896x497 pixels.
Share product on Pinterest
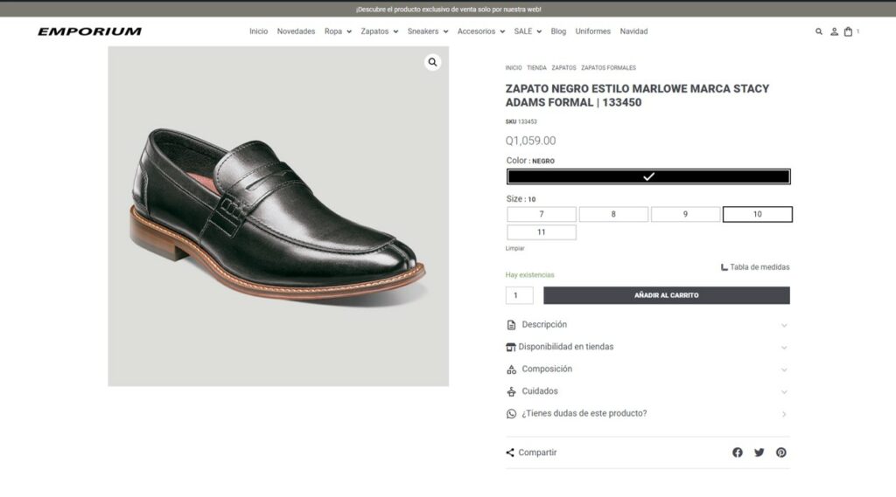click(x=780, y=452)
